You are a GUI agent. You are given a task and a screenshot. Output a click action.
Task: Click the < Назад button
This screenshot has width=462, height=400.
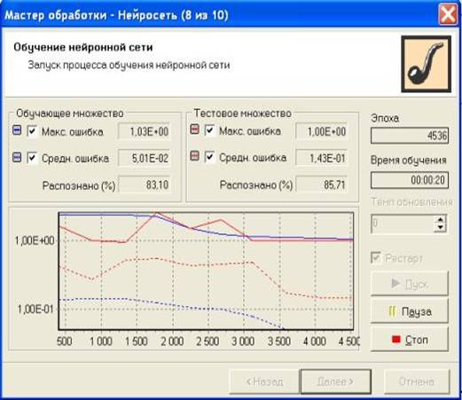pyautogui.click(x=264, y=381)
